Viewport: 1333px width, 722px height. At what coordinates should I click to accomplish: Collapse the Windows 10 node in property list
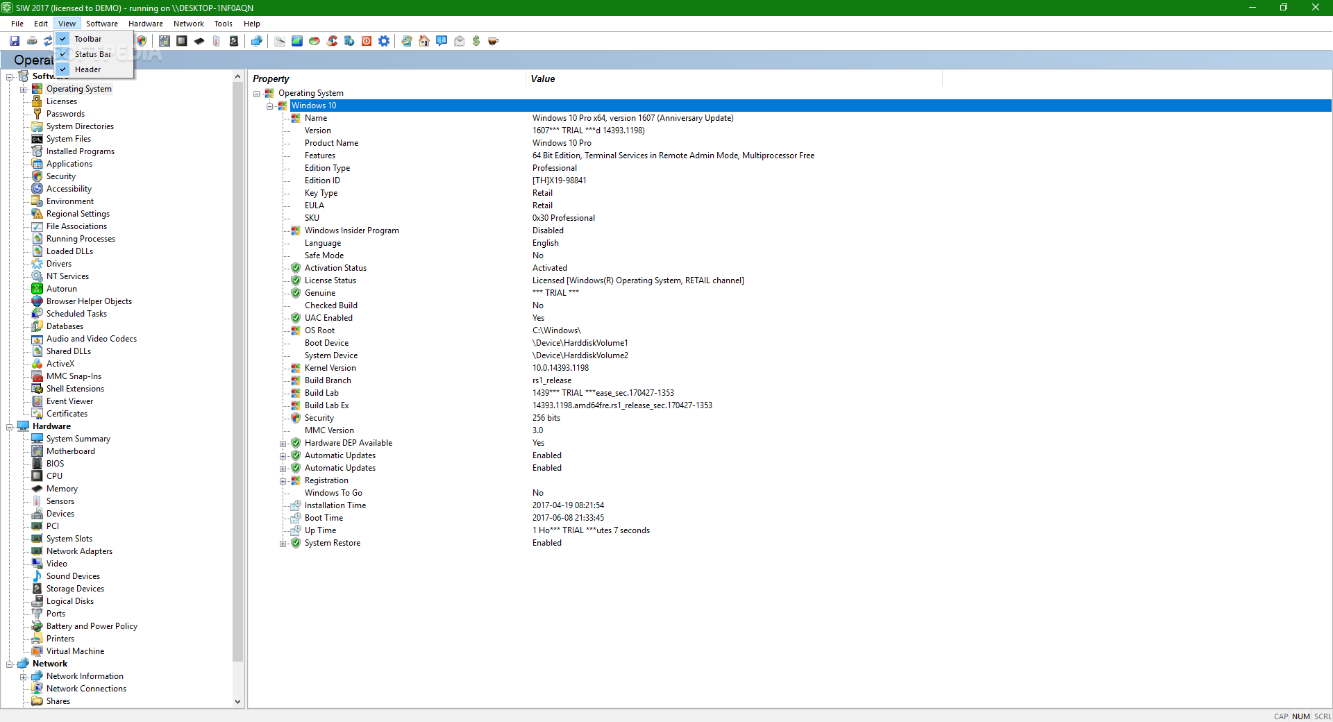270,106
